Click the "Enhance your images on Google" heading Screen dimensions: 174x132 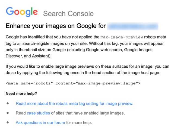click(x=56, y=26)
